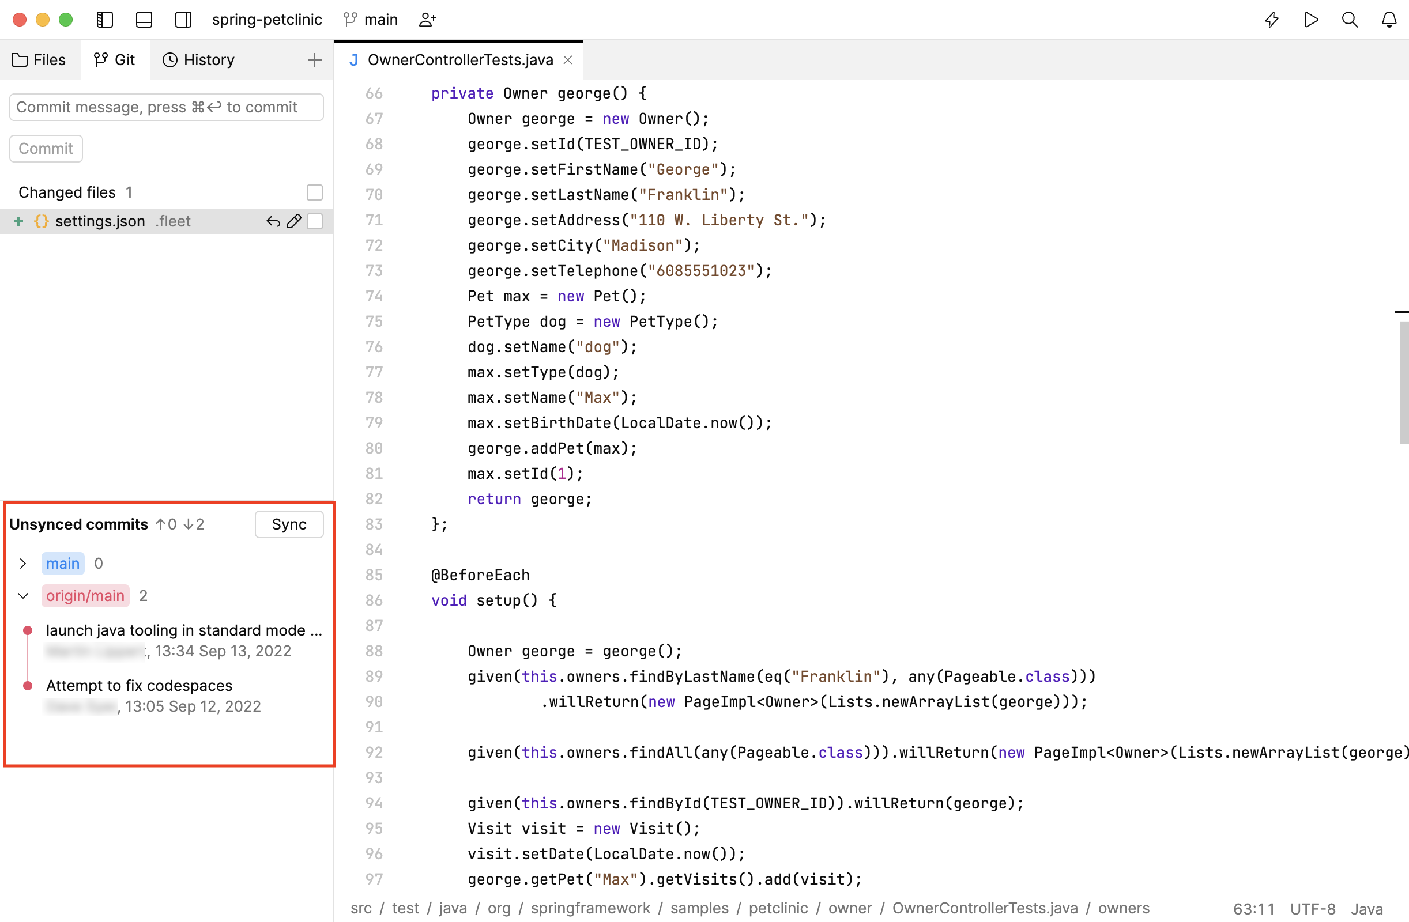Check the checkbox next to settings.json
The width and height of the screenshot is (1409, 922).
point(314,221)
